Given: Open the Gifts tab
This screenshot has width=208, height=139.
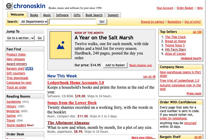Looking at the screenshot, I should coord(77,15).
